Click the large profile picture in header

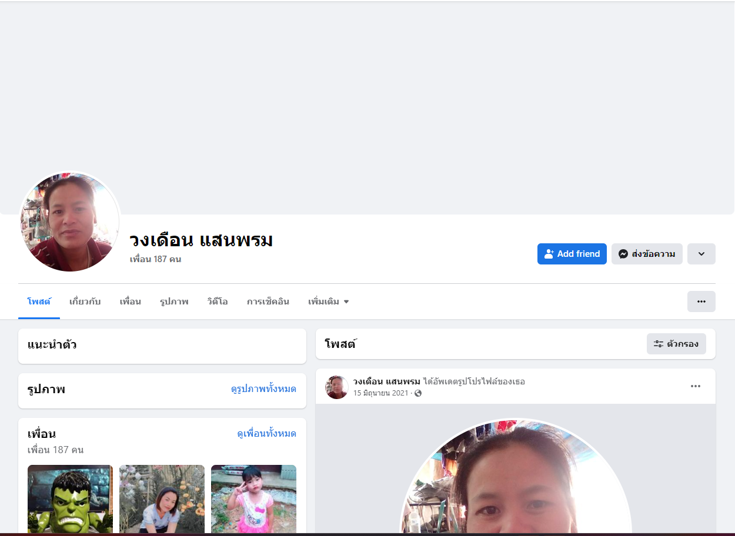pyautogui.click(x=70, y=222)
